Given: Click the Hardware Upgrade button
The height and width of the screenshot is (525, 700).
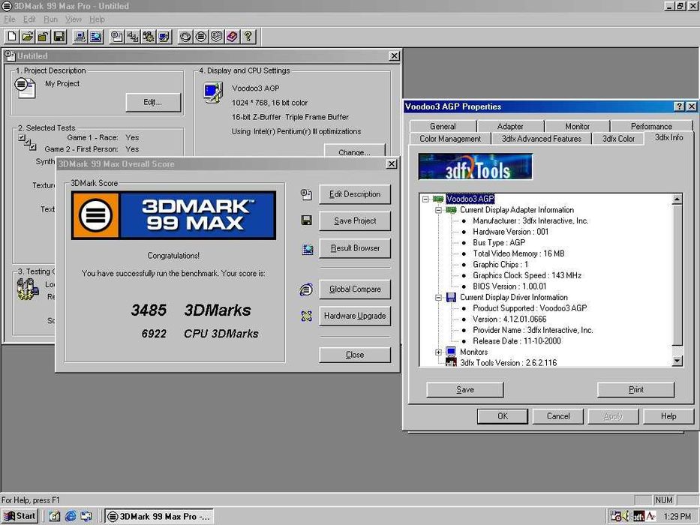Looking at the screenshot, I should click(x=355, y=316).
